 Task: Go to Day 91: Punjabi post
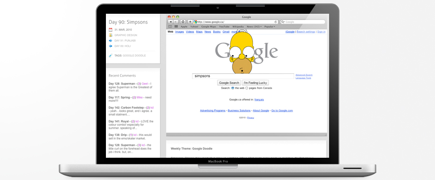(125, 41)
